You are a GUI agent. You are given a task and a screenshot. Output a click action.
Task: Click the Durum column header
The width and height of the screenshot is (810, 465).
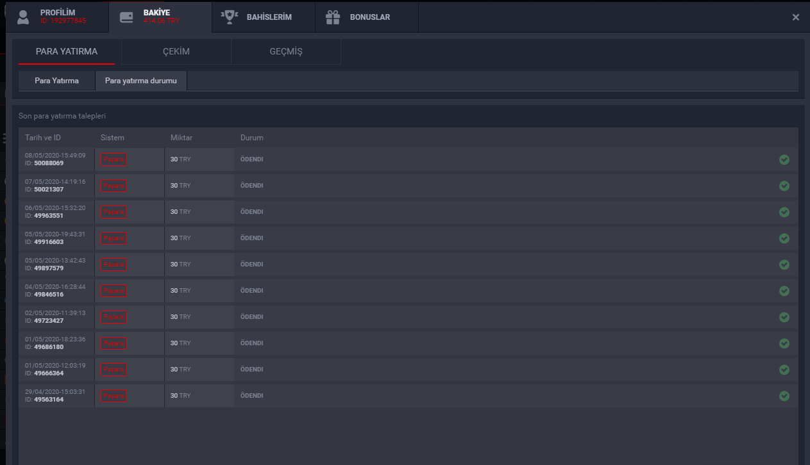252,138
